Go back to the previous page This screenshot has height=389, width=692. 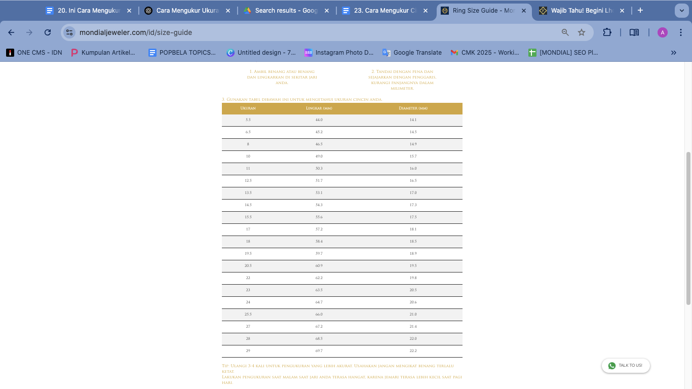[12, 32]
